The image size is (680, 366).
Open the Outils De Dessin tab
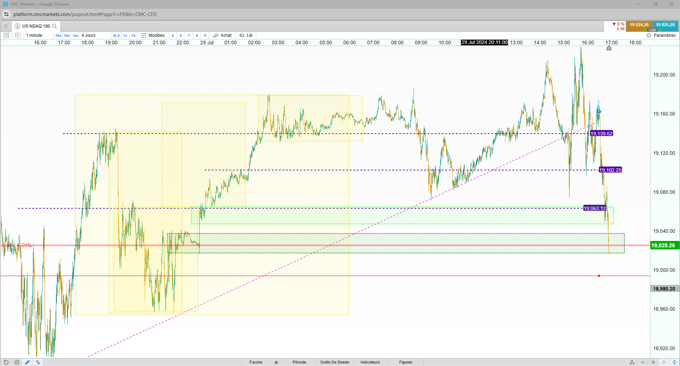pyautogui.click(x=335, y=362)
